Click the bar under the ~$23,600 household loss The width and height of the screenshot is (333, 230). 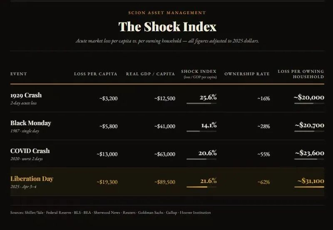[309, 159]
